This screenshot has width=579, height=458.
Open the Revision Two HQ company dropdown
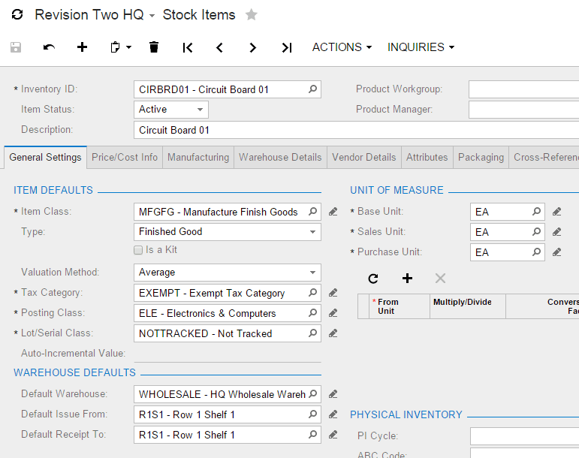[152, 16]
